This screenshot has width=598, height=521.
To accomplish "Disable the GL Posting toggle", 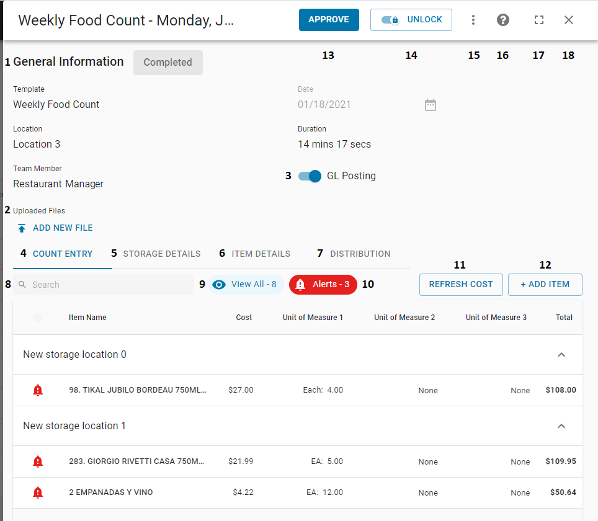I will coord(309,176).
